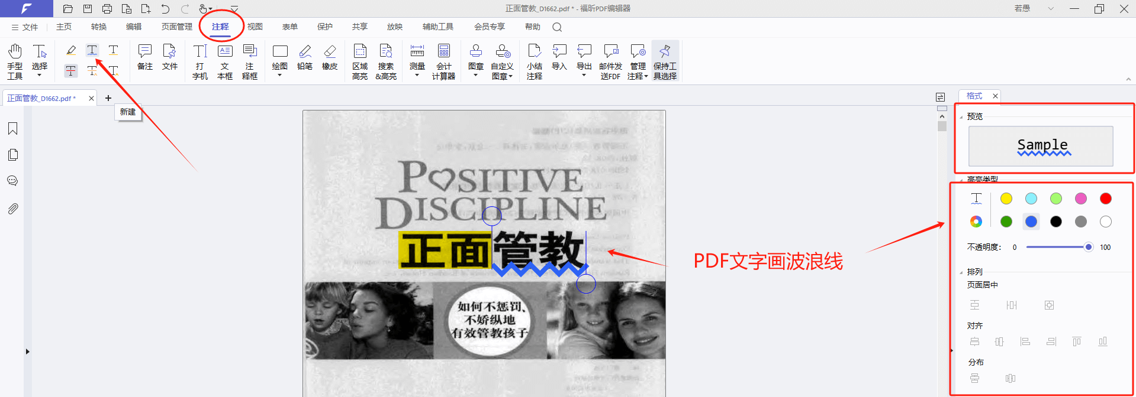Select the strikeout text tool

click(x=71, y=71)
